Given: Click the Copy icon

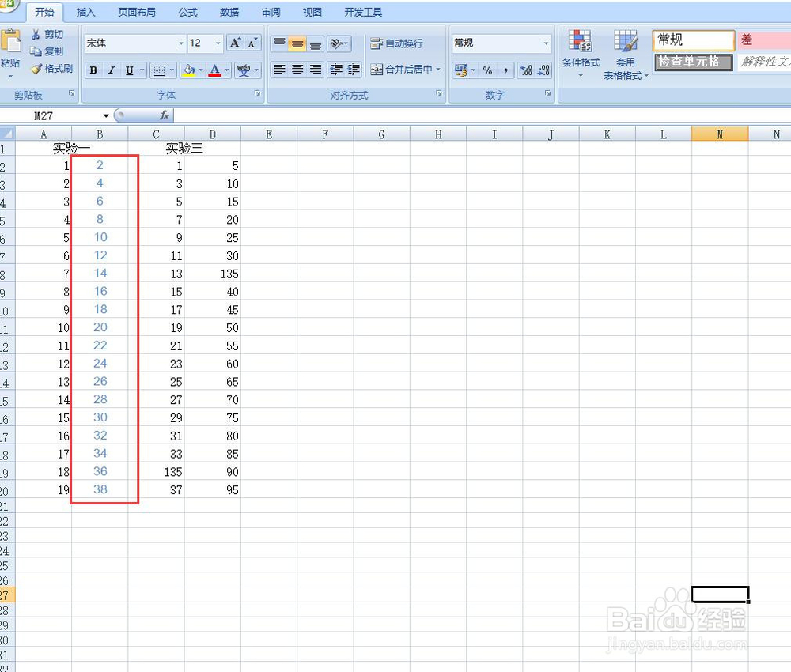Looking at the screenshot, I should pos(36,51).
